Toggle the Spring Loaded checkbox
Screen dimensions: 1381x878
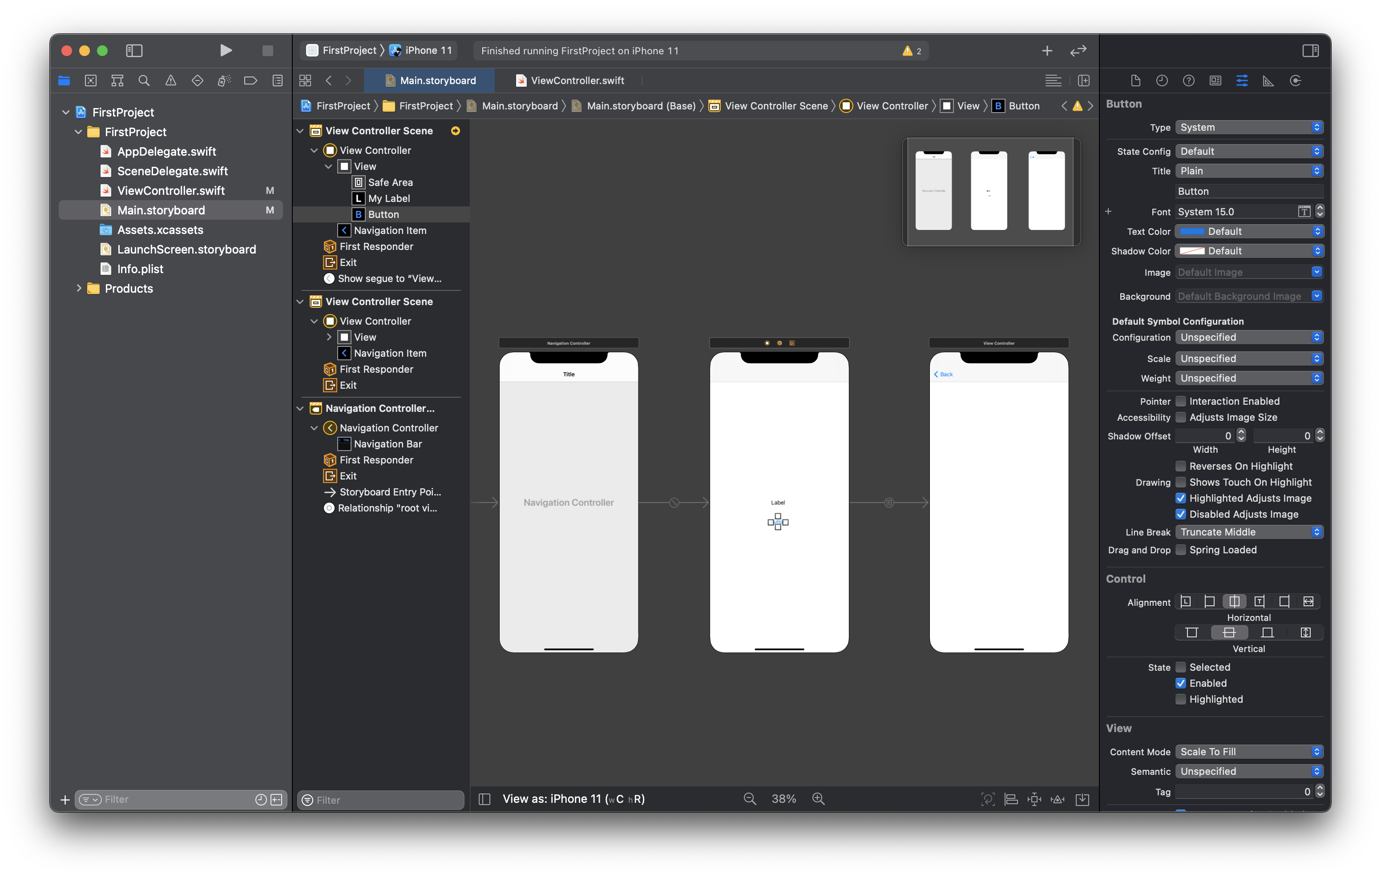tap(1181, 549)
